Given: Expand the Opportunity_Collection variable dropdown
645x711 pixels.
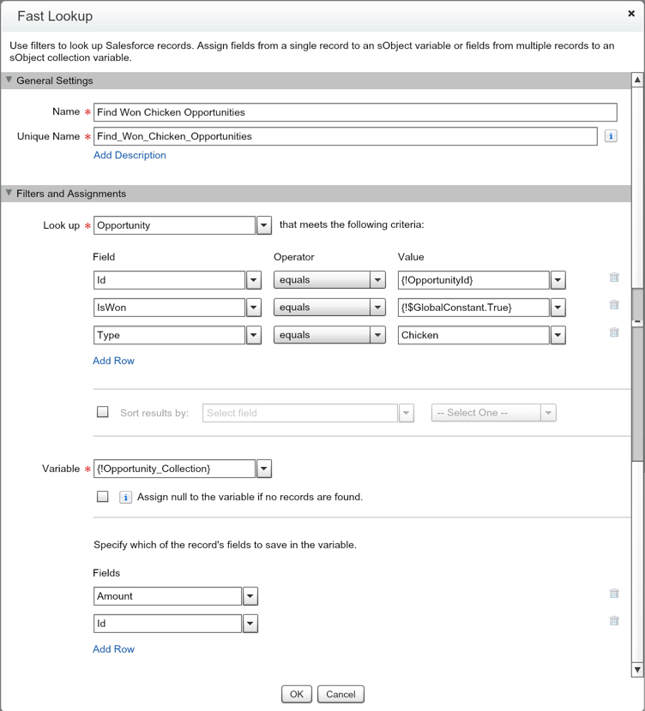Looking at the screenshot, I should click(264, 469).
